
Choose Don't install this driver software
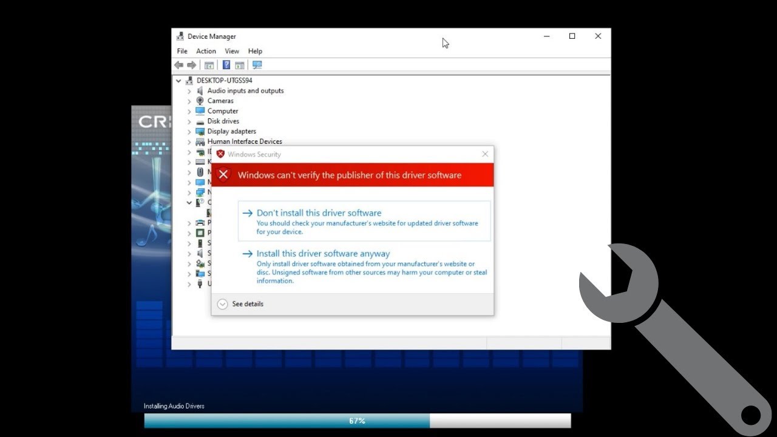coord(364,222)
